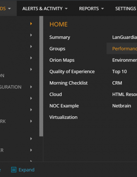Click the Expand icon at the bottom
This screenshot has width=137, height=177.
tap(14, 169)
